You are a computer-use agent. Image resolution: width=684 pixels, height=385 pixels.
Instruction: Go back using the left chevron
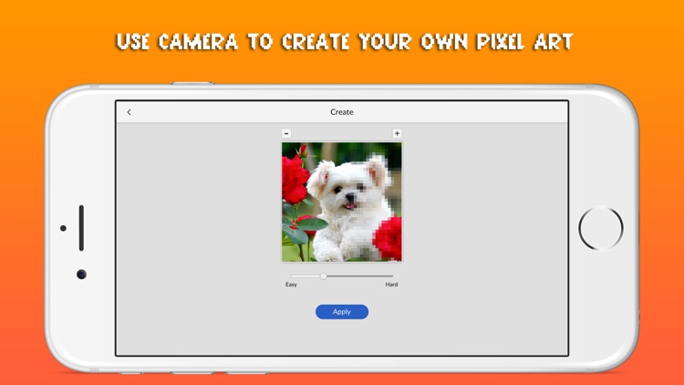click(130, 112)
